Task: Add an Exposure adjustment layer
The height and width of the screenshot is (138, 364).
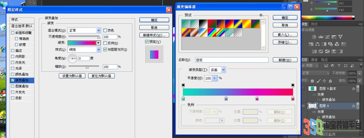Action: point(334,37)
